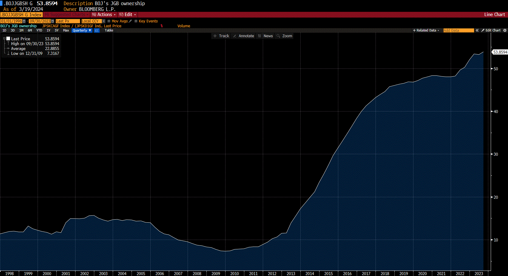Open the Quarterly periodicity dropdown

(x=82, y=30)
